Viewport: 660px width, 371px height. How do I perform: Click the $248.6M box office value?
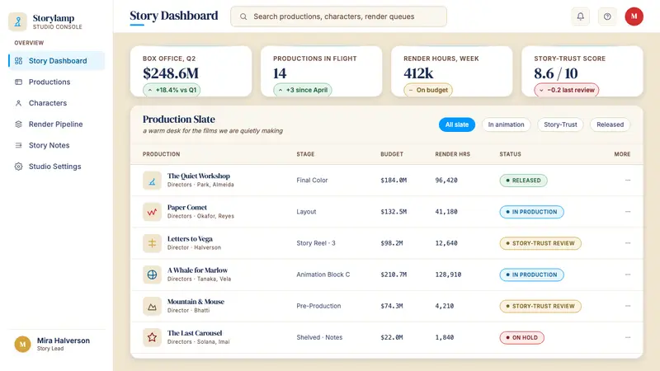[171, 73]
